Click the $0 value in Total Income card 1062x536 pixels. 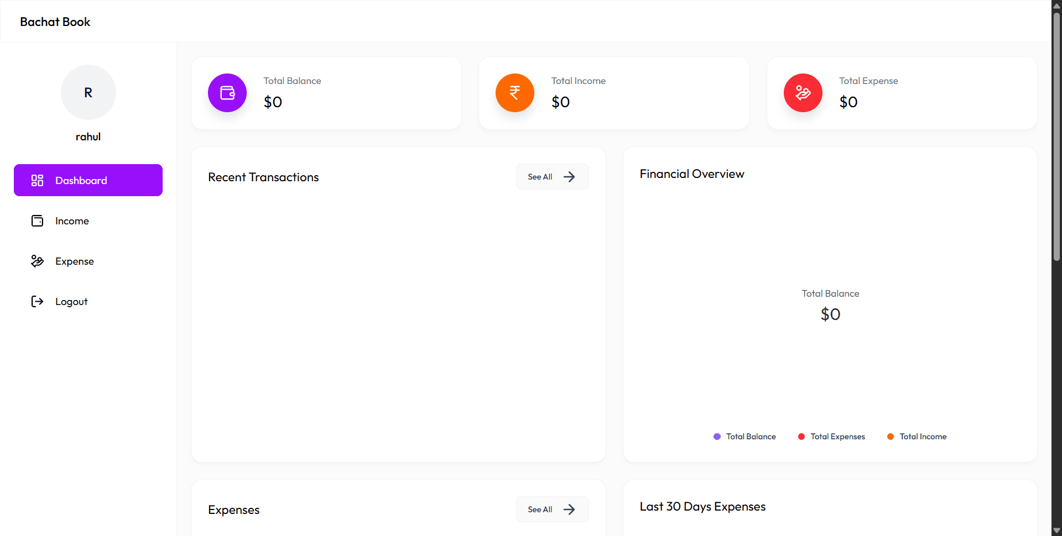point(560,102)
